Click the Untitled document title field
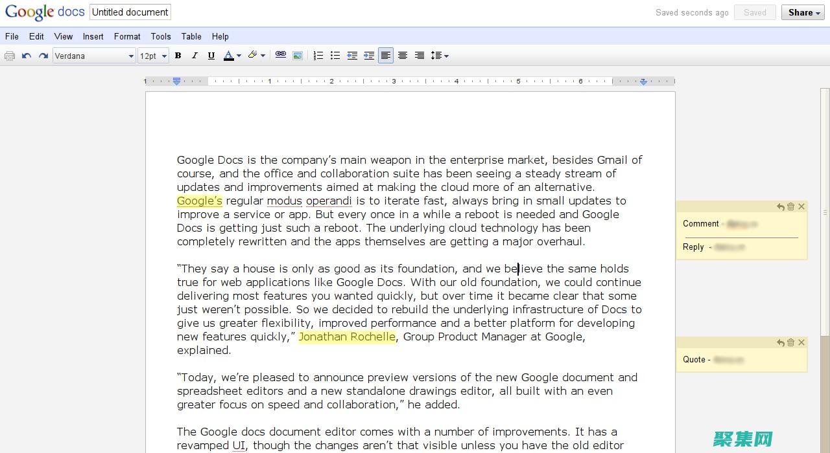 130,12
